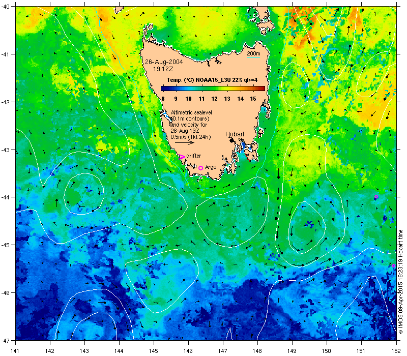This screenshot has height=356, width=407.
Task: Click the colorbar value '8'
Action: point(163,99)
